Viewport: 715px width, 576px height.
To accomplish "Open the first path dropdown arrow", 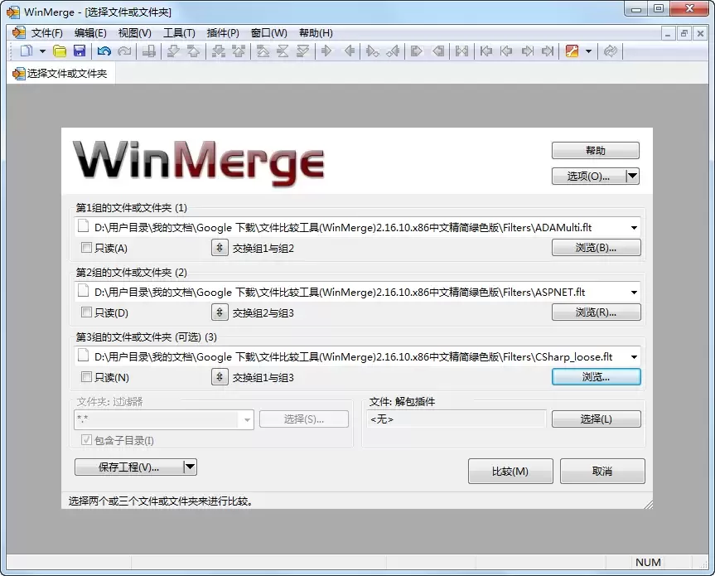I will [633, 226].
